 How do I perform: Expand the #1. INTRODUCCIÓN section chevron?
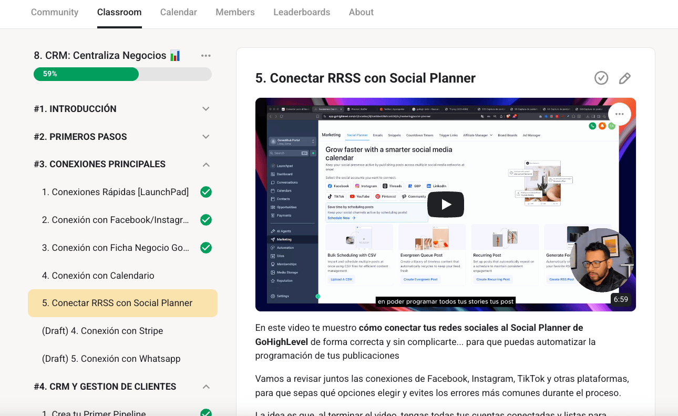tap(206, 109)
